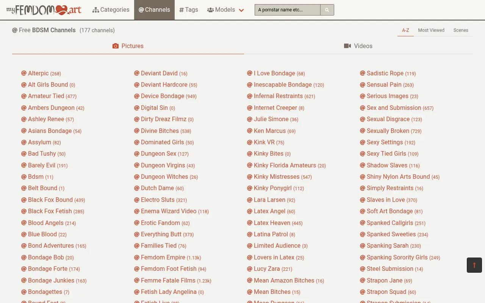Expand the Models dropdown chevron

(241, 10)
